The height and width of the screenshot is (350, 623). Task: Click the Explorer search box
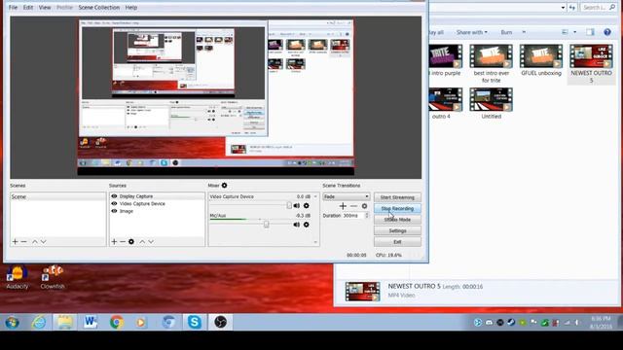[600, 7]
